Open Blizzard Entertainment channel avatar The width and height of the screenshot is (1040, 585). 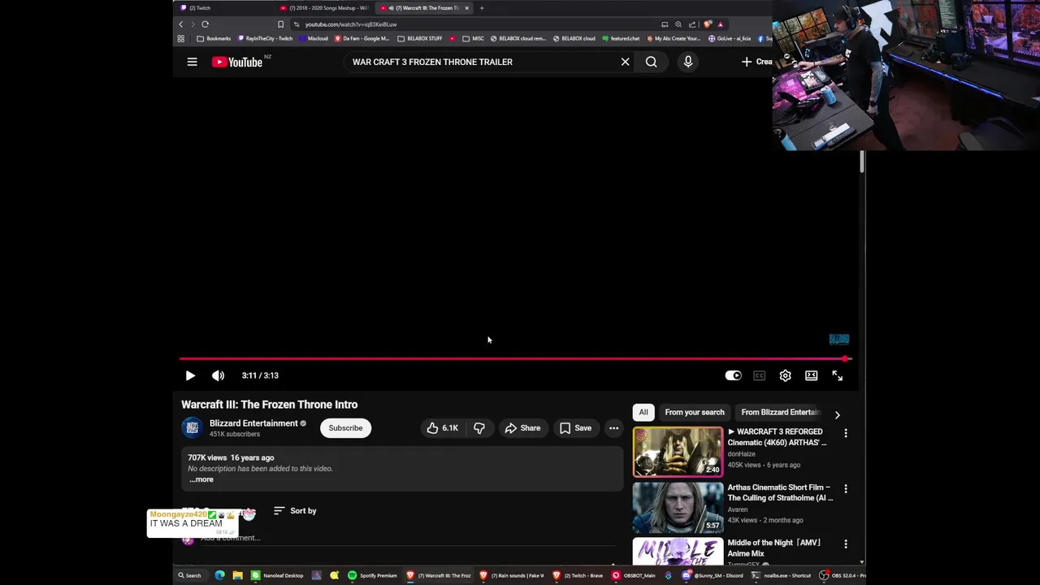(192, 427)
